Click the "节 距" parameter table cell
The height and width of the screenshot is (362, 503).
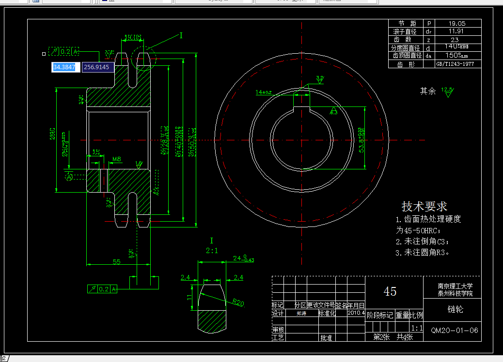pos(406,23)
